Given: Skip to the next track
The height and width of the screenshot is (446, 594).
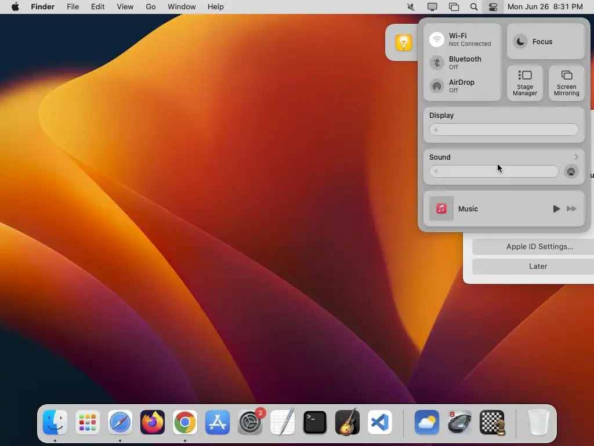Looking at the screenshot, I should (x=571, y=208).
